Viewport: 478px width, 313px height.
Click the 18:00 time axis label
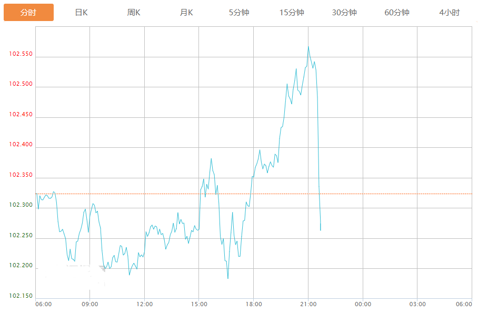coord(253,304)
